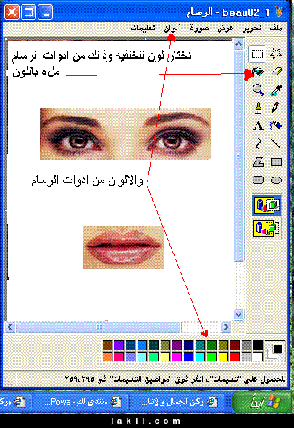Choose the rectangular Select tool
The image size is (294, 428).
click(x=257, y=54)
